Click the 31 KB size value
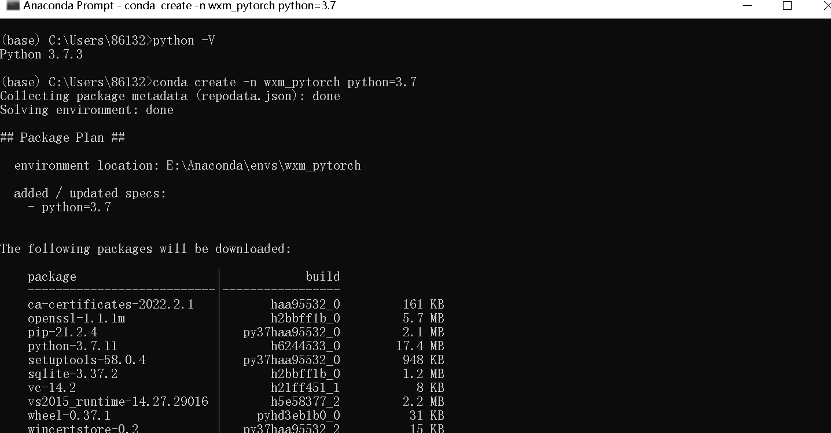This screenshot has width=831, height=433. (427, 416)
